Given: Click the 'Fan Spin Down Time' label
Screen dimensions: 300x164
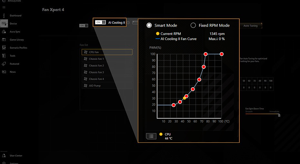Looking at the screenshot, I should [x=255, y=109].
